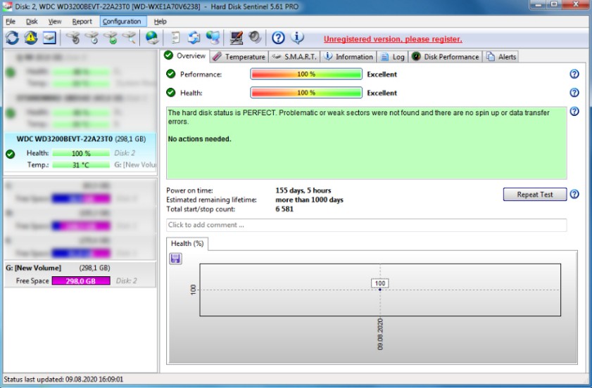Click the info bubble toolbar icon
The width and height of the screenshot is (592, 388).
[x=297, y=37]
